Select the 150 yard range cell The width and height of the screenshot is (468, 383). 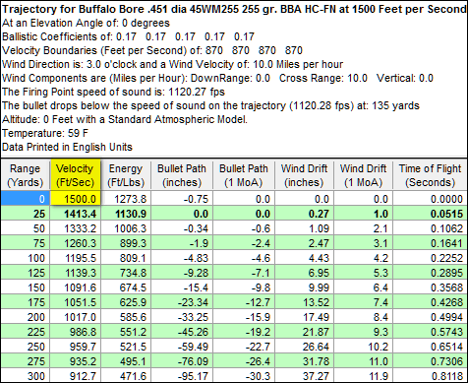point(26,287)
